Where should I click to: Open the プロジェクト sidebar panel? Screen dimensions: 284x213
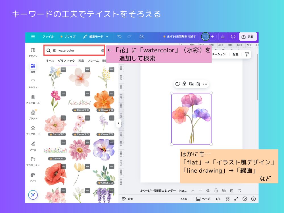pyautogui.click(x=33, y=162)
